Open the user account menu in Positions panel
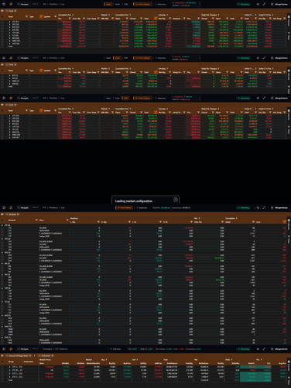 coord(279,208)
